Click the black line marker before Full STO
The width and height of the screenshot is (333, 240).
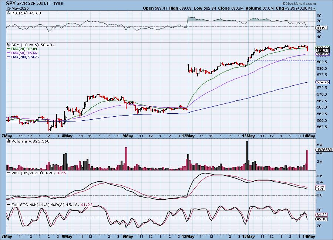(x=9, y=205)
